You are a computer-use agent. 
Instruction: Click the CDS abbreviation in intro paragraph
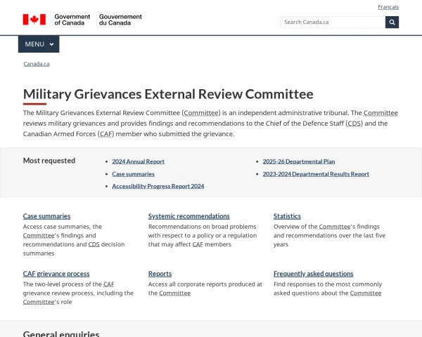pos(354,124)
